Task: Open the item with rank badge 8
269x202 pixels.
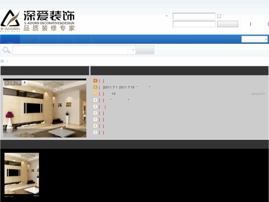Action: [x=95, y=126]
